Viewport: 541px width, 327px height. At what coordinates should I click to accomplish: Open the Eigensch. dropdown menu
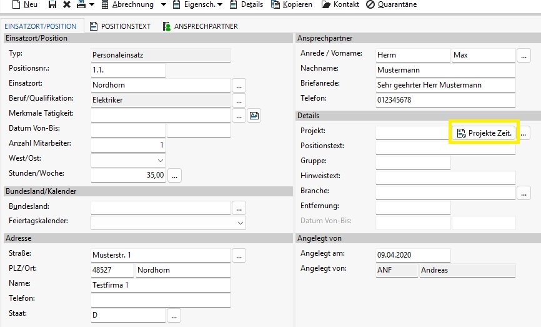pos(197,4)
